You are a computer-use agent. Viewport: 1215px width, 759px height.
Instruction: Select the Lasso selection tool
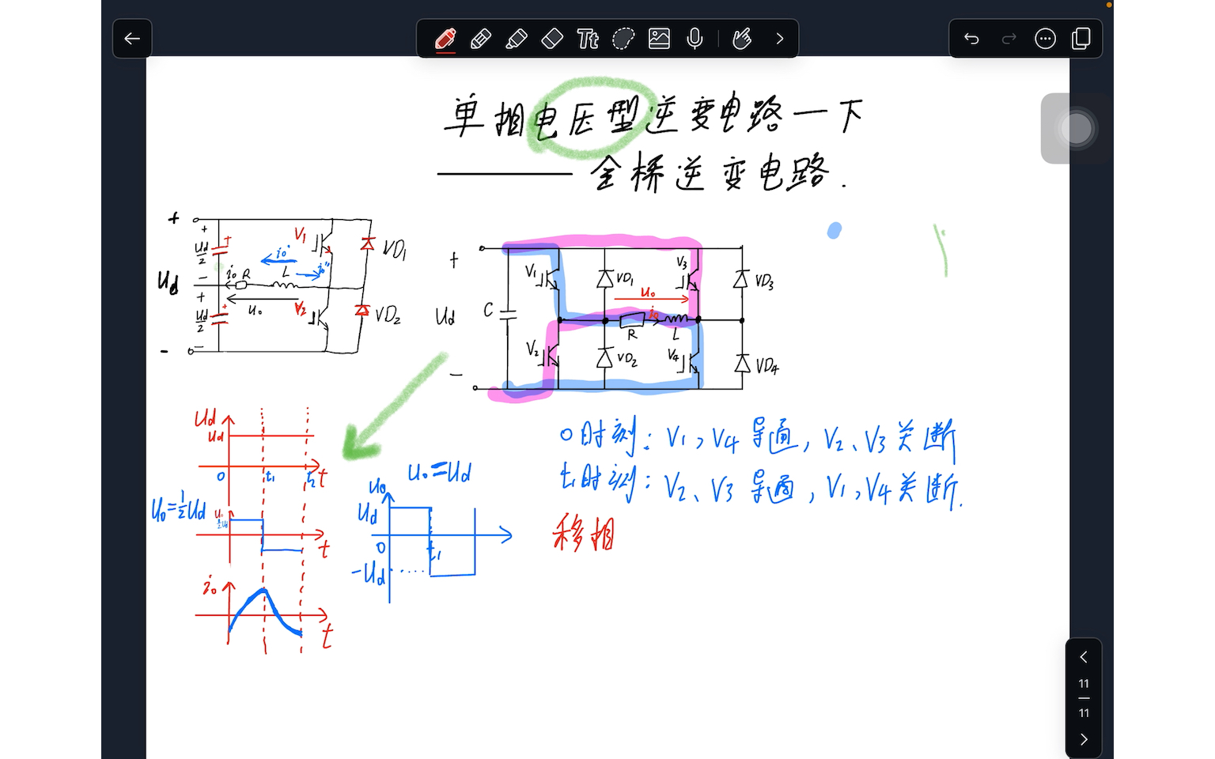[623, 39]
